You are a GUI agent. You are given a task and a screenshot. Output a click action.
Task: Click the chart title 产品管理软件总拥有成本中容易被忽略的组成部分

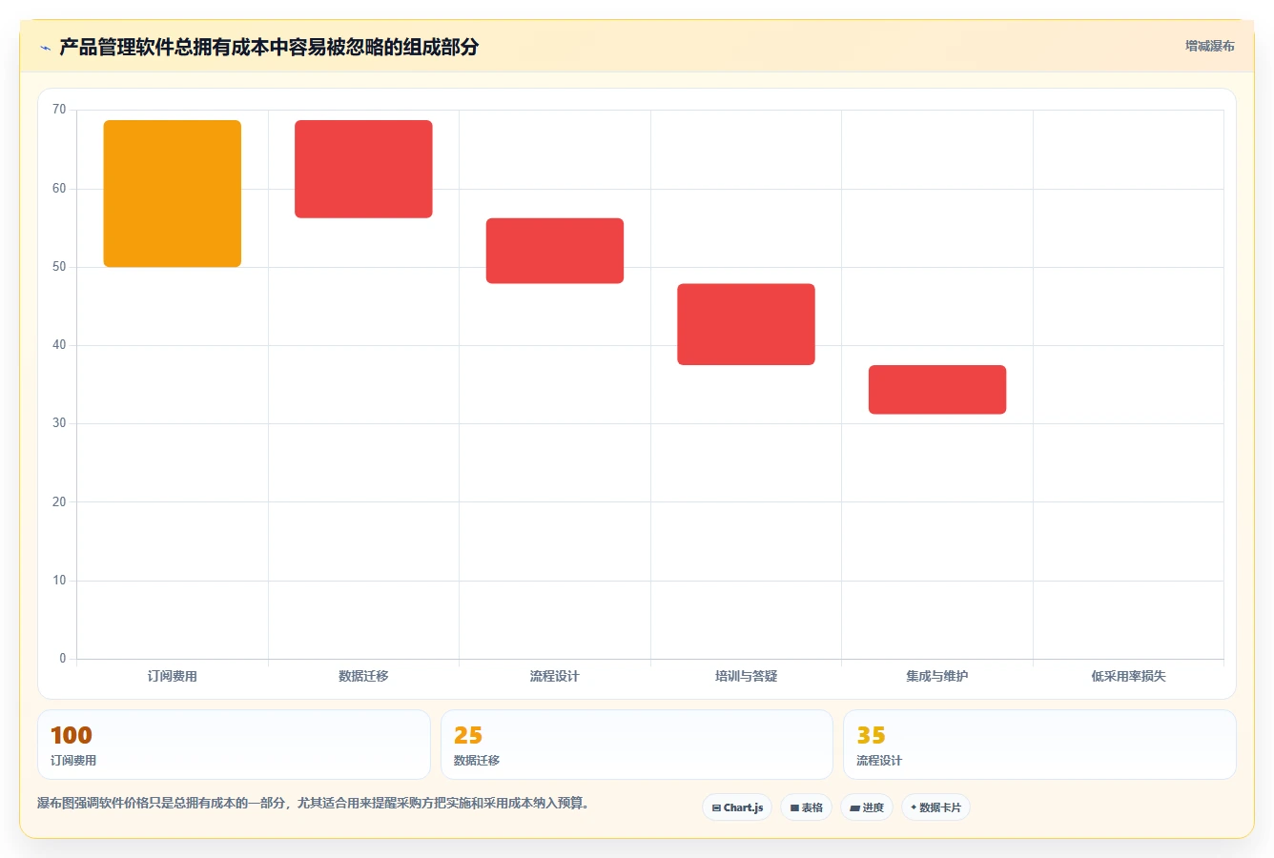pos(269,47)
